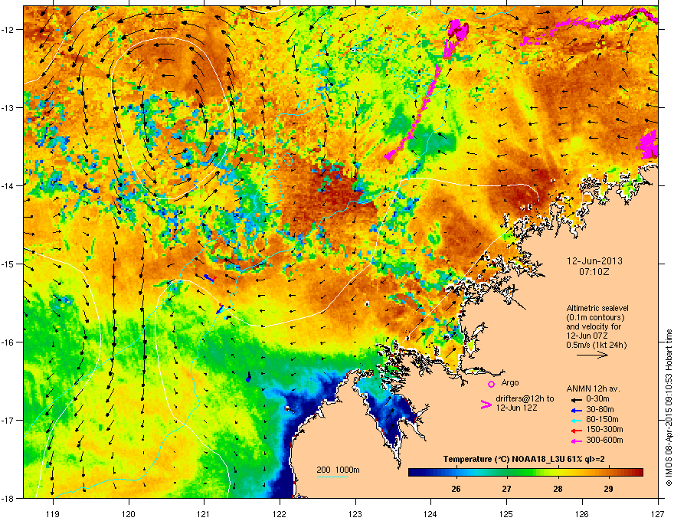This screenshot has height=521, width=674.
Task: Click the '12-Jun-2013' date text
Action: (594, 261)
